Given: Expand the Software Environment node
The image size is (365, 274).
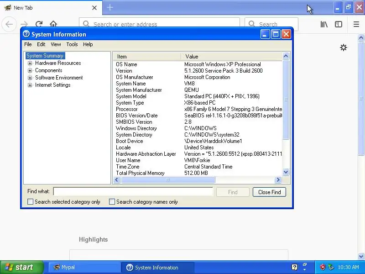Looking at the screenshot, I should pos(30,78).
